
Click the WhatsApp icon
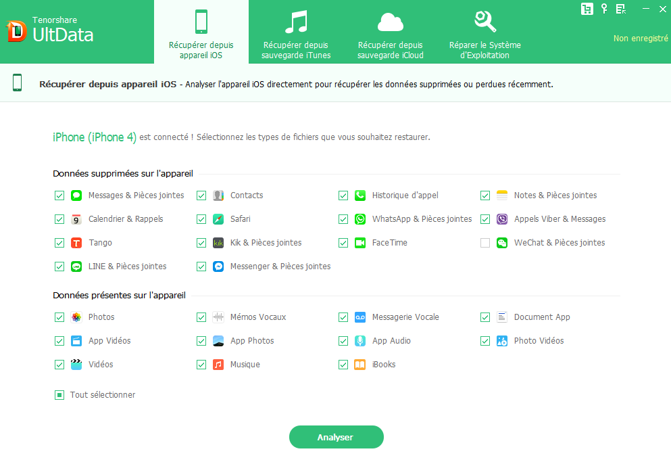(x=360, y=219)
